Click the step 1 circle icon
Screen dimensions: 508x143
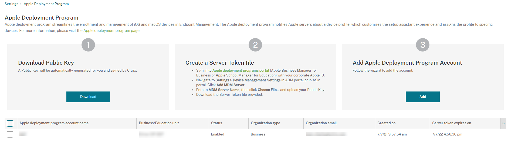[88, 45]
